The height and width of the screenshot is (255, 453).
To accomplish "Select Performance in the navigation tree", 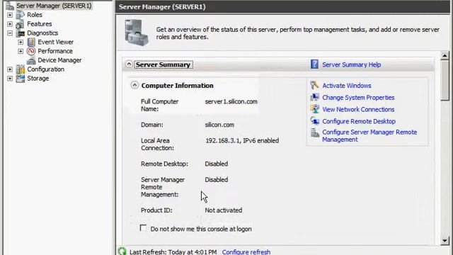I will [55, 51].
